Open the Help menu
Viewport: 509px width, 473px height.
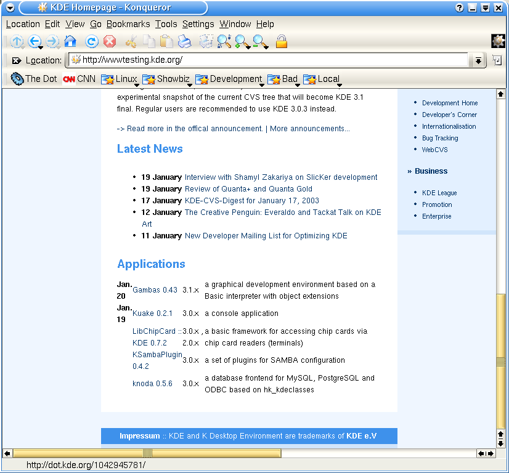[265, 24]
